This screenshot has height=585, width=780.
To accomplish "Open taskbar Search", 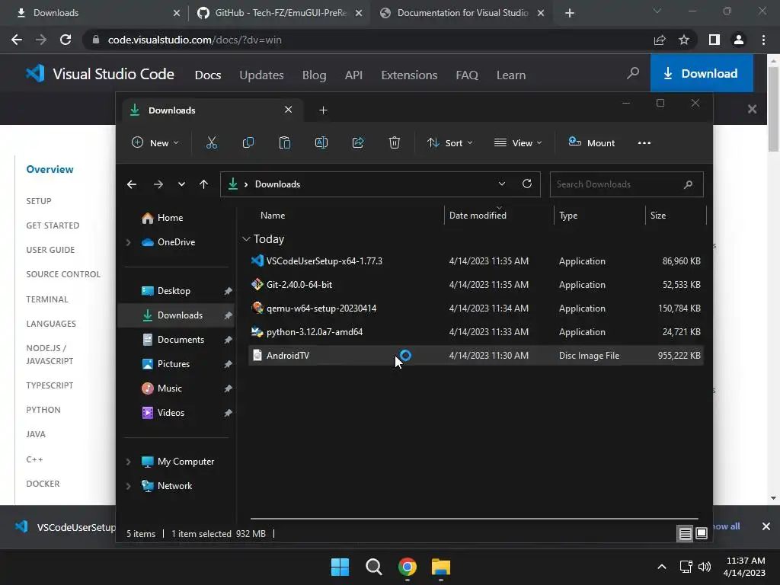I will point(373,567).
